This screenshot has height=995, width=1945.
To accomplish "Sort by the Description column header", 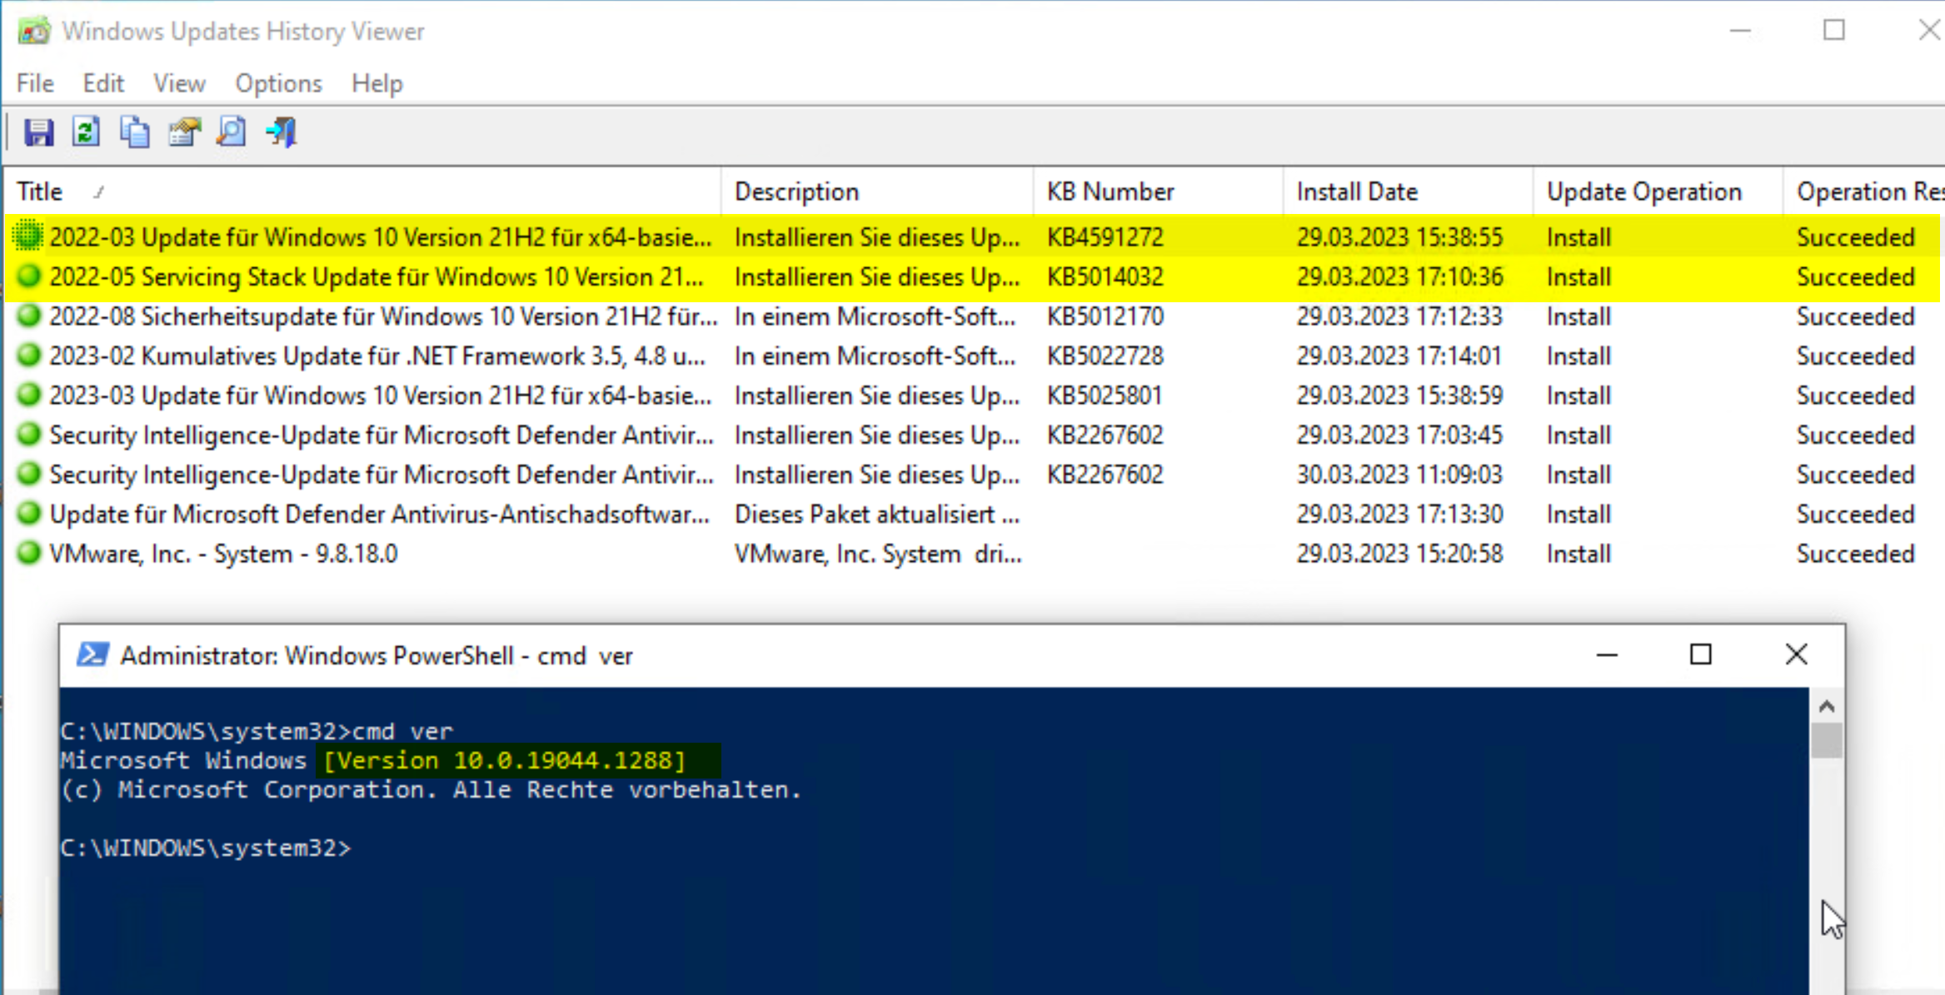I will [x=877, y=192].
